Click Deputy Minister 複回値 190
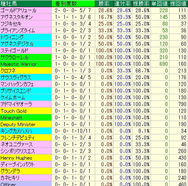188x186 pixels. (x=182, y=124)
